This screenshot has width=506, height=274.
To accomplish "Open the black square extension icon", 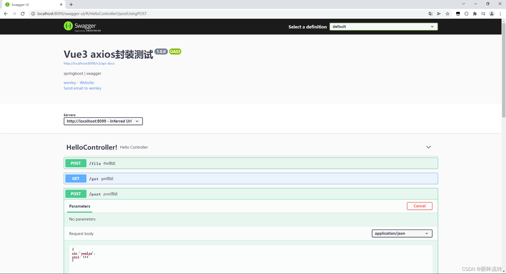I will pyautogui.click(x=458, y=14).
